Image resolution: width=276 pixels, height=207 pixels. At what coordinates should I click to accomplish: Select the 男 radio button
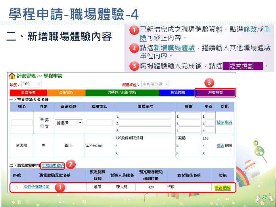[42, 119]
